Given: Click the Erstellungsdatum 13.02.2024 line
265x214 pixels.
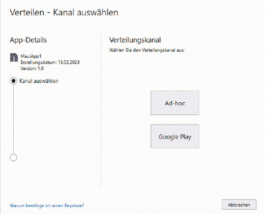Looking at the screenshot, I should pos(50,63).
